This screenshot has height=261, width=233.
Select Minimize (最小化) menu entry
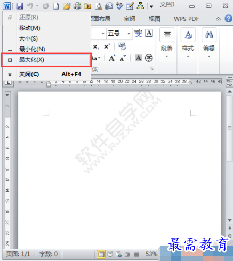pos(46,49)
